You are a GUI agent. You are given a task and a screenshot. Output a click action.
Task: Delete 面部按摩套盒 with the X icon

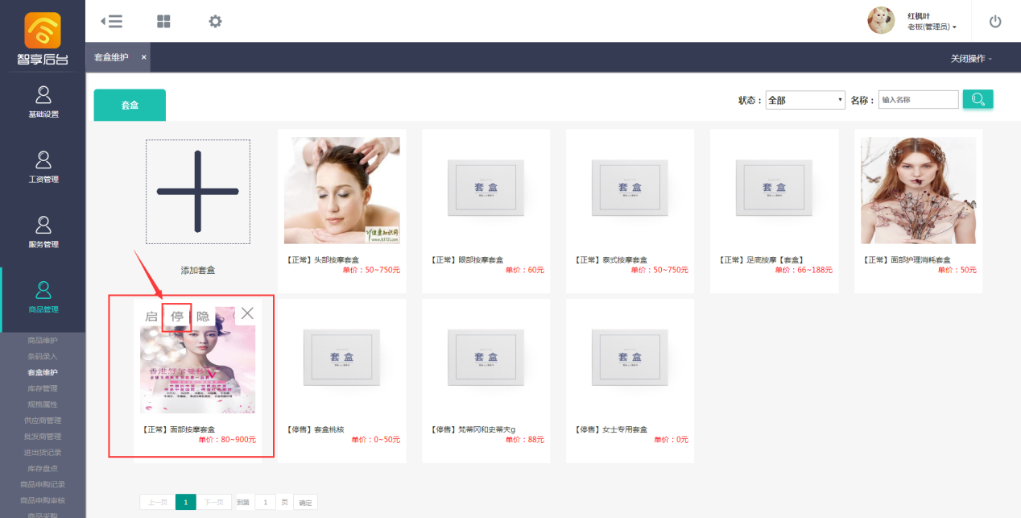pos(247,313)
